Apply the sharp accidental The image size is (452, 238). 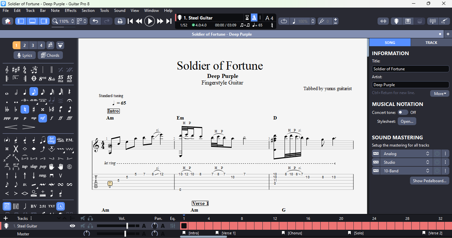[34, 109]
